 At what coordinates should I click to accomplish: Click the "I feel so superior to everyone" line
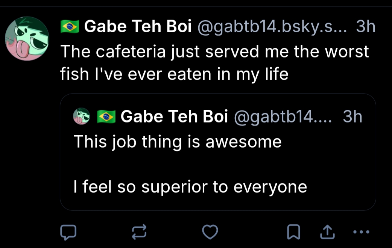(190, 187)
